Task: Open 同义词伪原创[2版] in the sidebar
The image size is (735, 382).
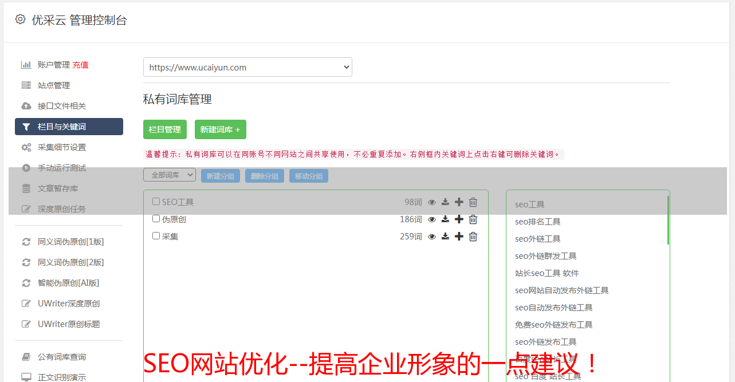Action: 71,262
